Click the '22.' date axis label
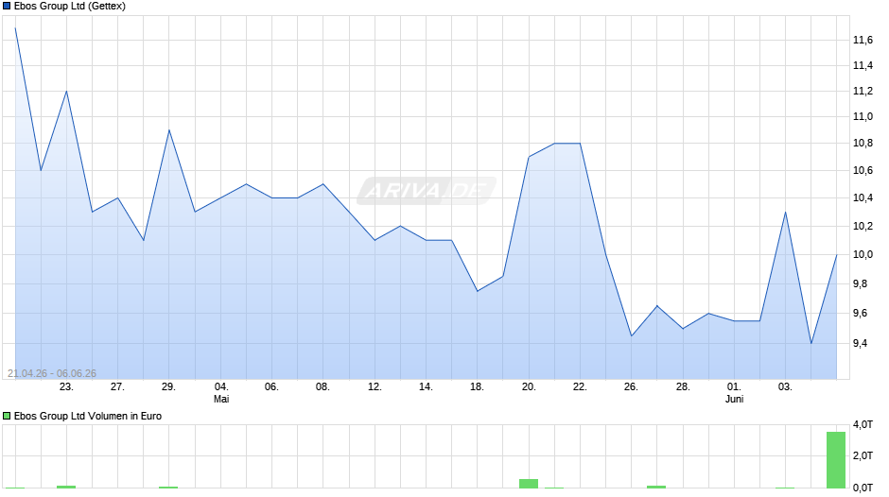The width and height of the screenshot is (889, 497). [x=580, y=387]
